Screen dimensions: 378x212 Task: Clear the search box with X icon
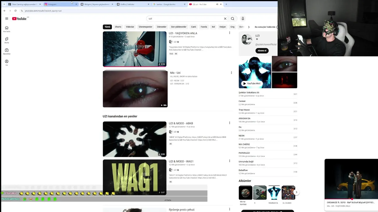tap(225, 19)
